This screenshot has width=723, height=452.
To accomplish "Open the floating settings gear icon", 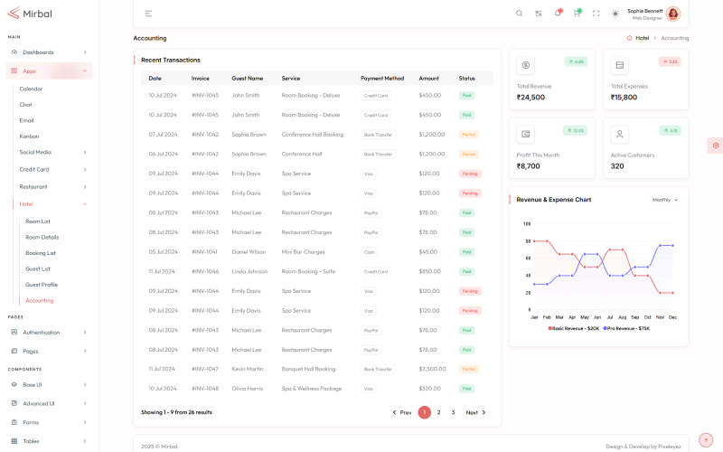I will pos(716,146).
